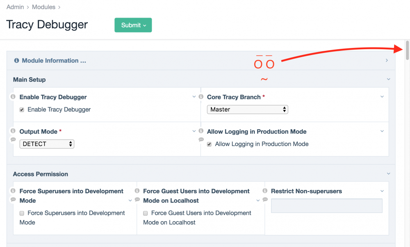Click comment bubble icon beside Output Mode
The image size is (410, 247).
tap(13, 140)
